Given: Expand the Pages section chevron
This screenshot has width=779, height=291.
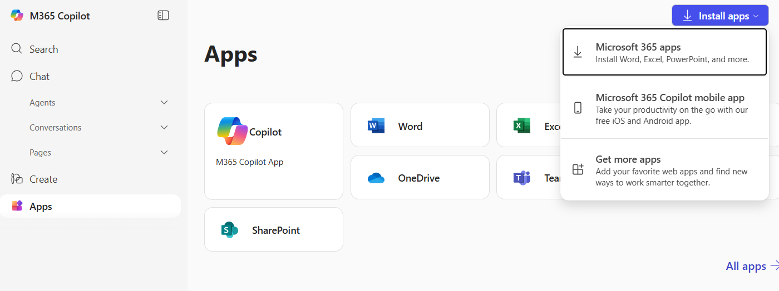Looking at the screenshot, I should click(x=164, y=152).
